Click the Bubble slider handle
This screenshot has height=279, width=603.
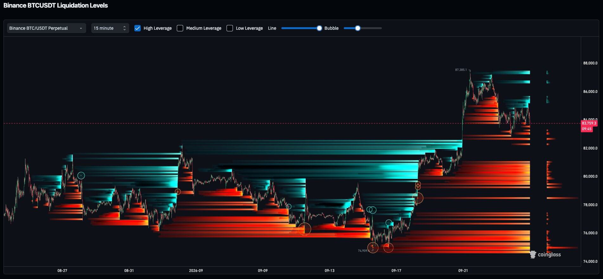358,28
